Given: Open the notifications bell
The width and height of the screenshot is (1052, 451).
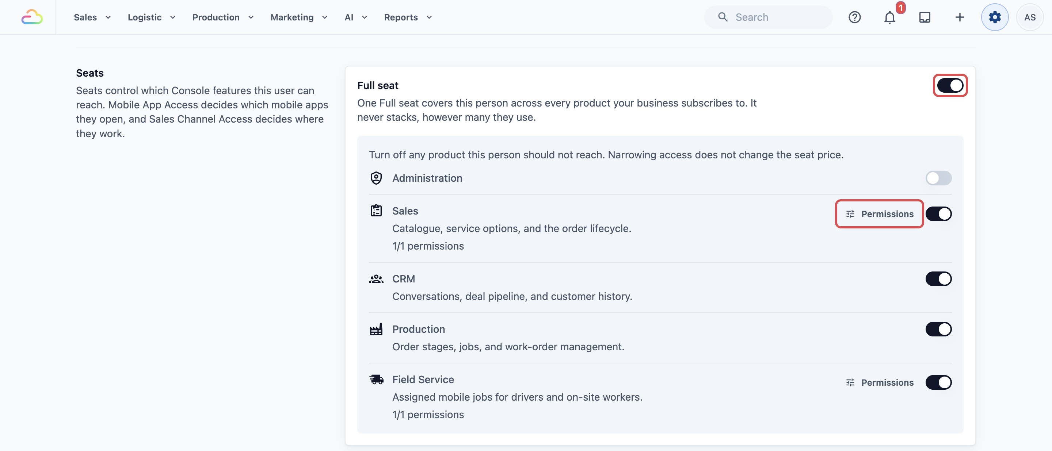Looking at the screenshot, I should coord(889,17).
